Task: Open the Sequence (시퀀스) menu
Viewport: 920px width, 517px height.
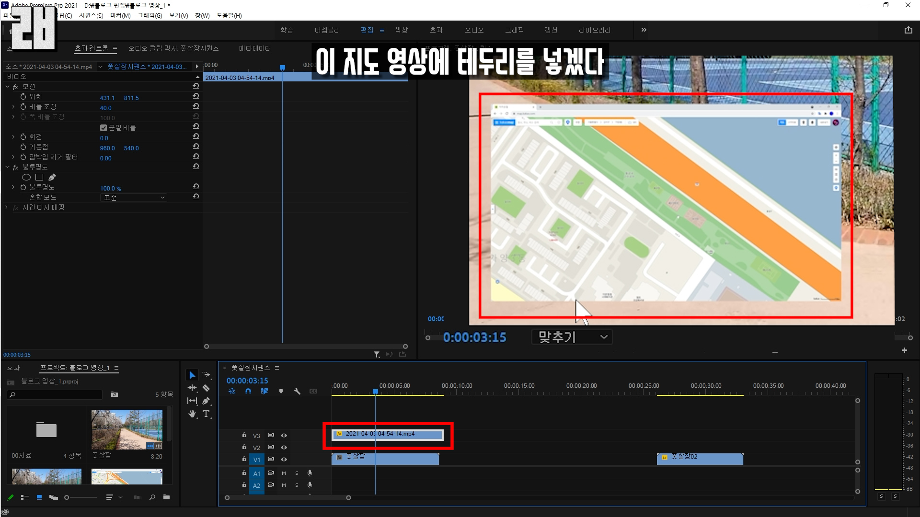Action: (x=91, y=15)
